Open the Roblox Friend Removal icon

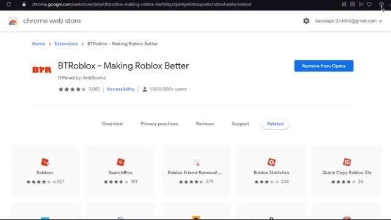(196, 163)
